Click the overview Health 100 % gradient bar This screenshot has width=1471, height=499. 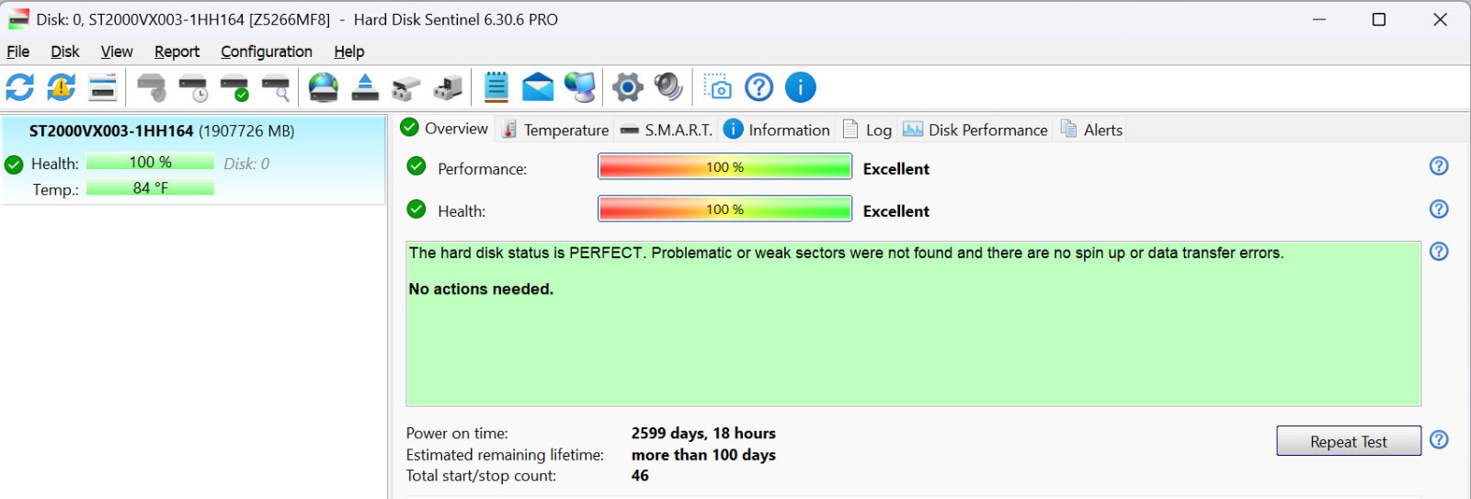point(725,209)
